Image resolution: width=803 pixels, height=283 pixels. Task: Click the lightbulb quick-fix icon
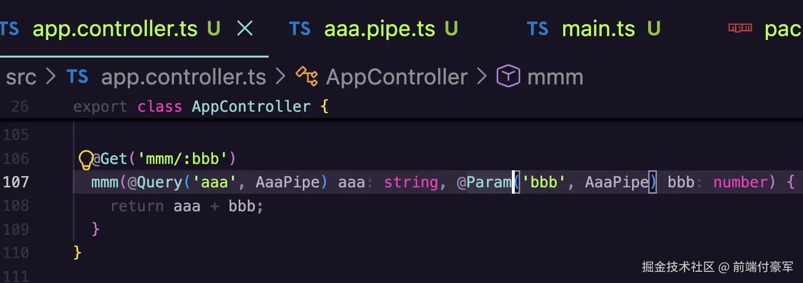tap(86, 160)
